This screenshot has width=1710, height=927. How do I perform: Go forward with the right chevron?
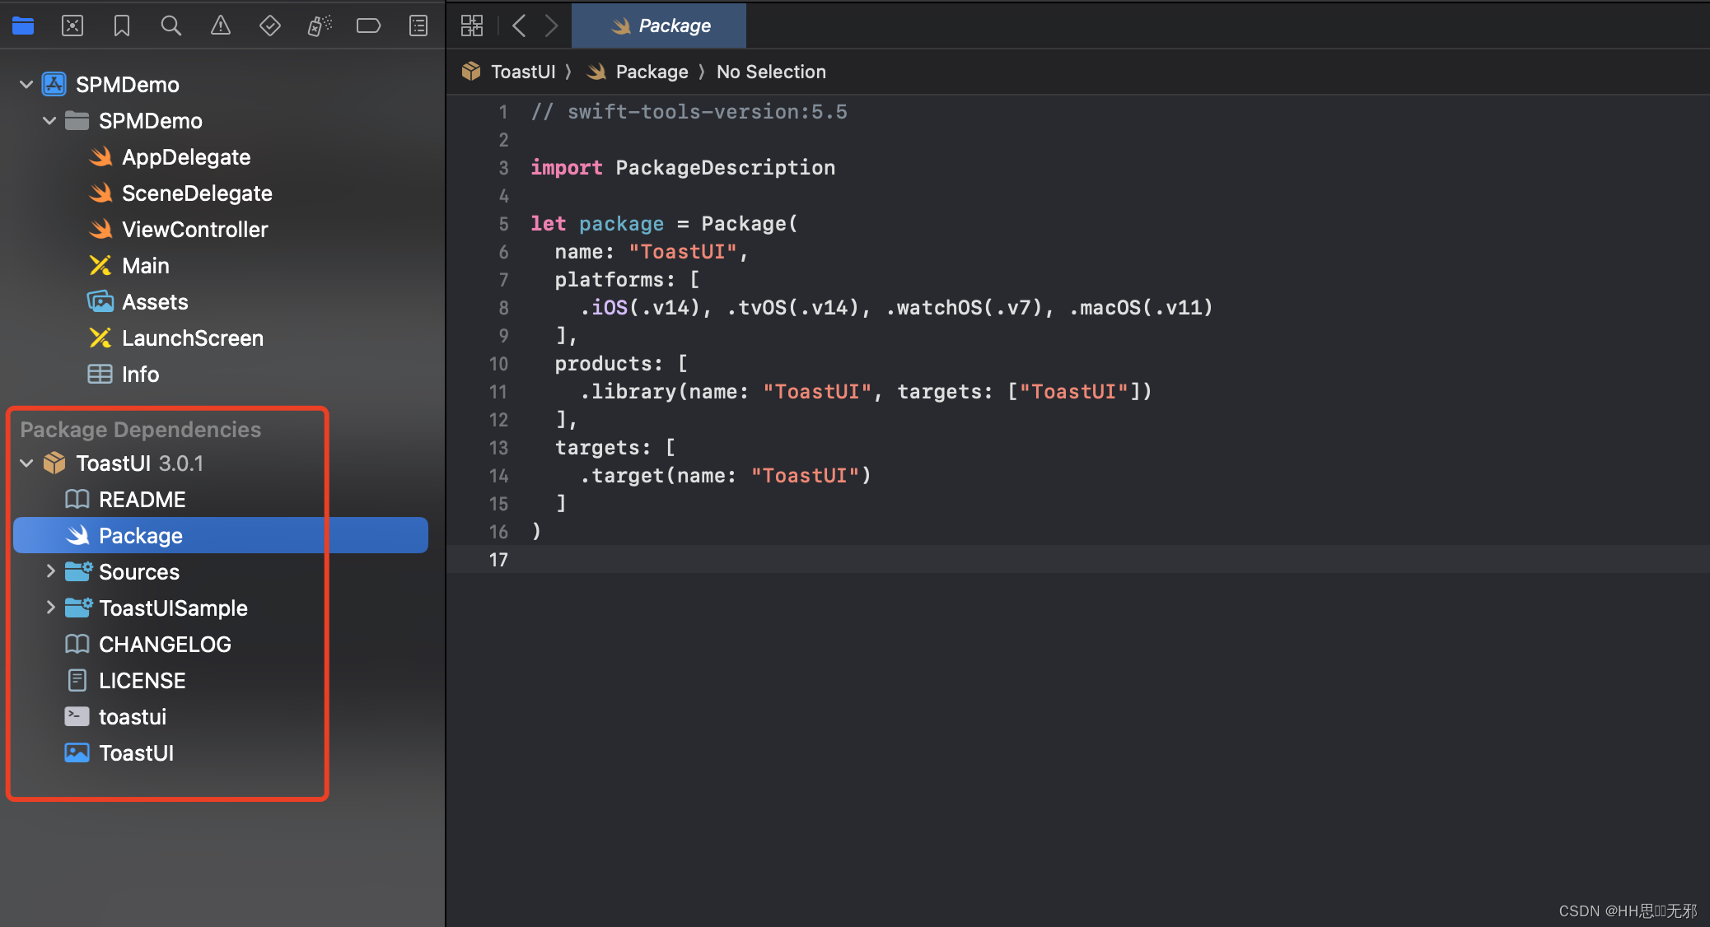551,26
